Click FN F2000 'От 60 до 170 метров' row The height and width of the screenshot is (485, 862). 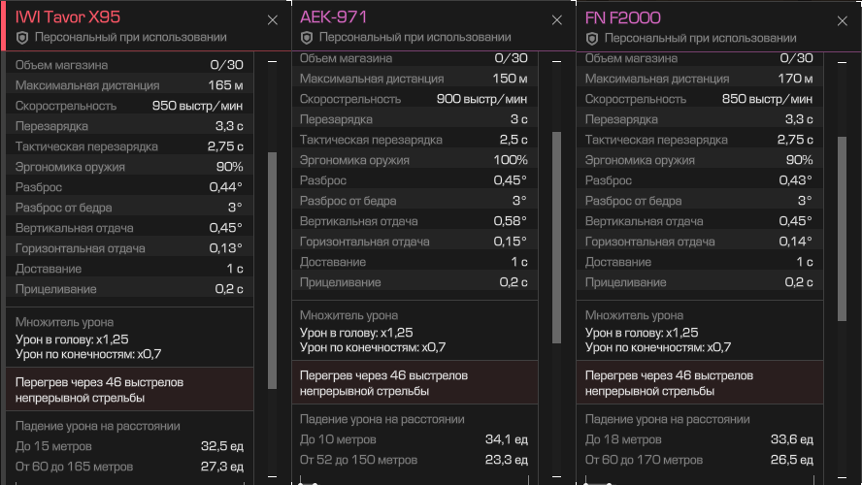pyautogui.click(x=699, y=460)
